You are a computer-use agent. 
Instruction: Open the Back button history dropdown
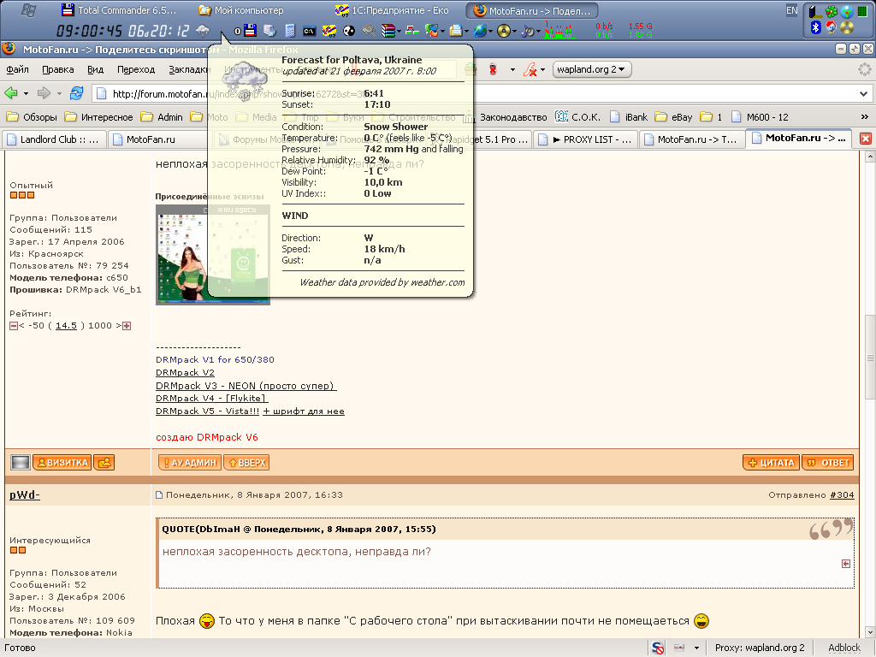(26, 93)
